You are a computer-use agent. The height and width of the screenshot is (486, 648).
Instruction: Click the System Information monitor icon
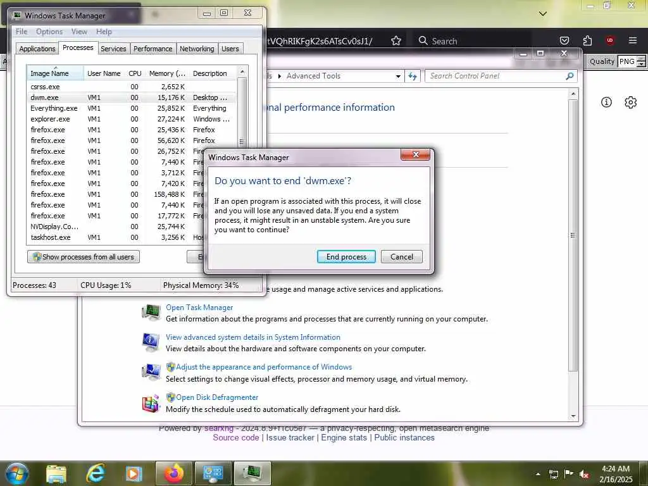pos(151,342)
